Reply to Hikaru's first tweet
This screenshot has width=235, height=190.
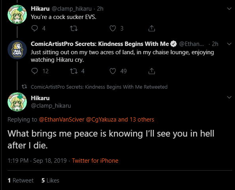click(35, 28)
